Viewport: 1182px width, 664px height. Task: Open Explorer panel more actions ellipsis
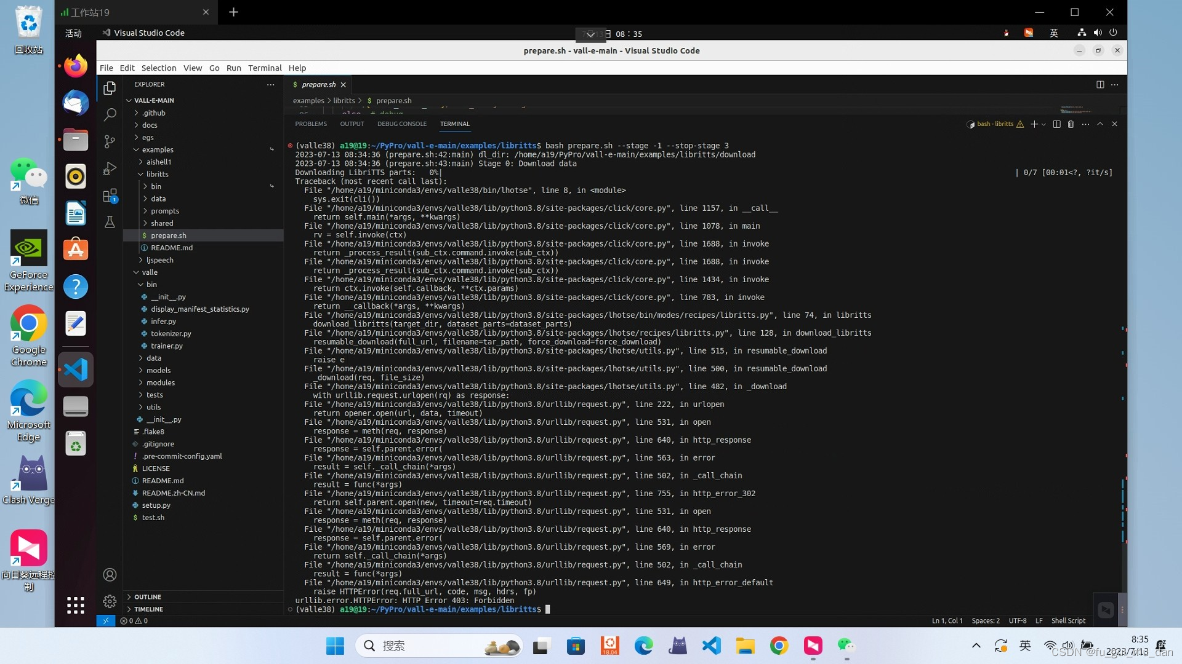click(x=271, y=85)
